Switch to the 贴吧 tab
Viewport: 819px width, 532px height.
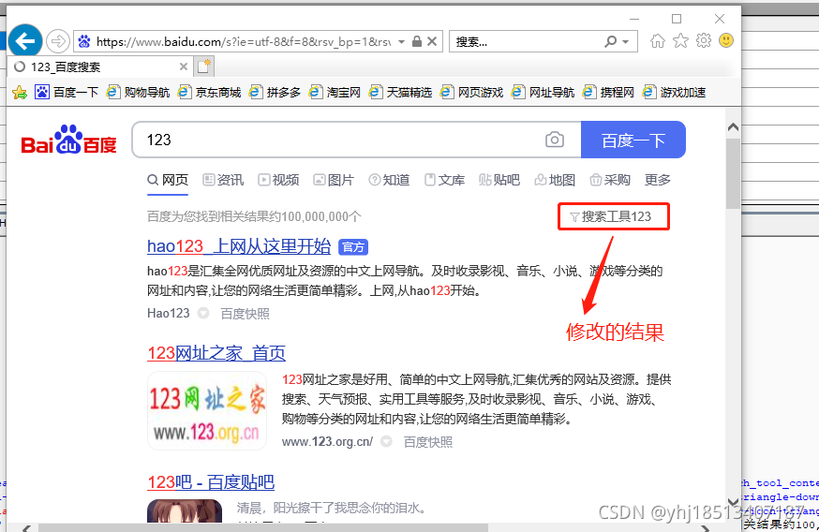(499, 180)
